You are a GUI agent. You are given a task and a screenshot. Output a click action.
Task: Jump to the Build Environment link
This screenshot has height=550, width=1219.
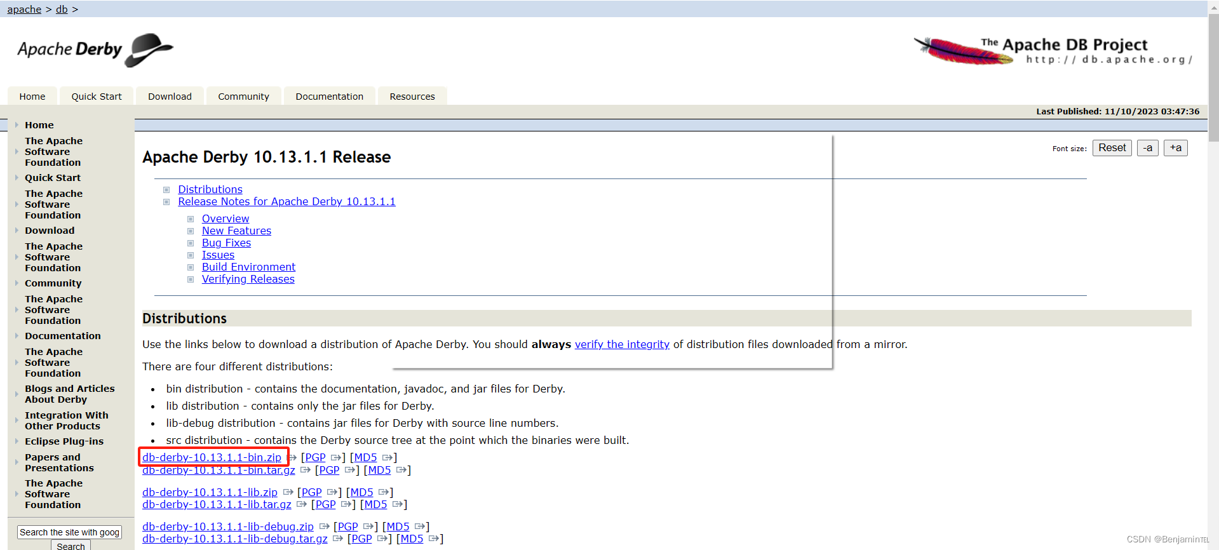[248, 267]
